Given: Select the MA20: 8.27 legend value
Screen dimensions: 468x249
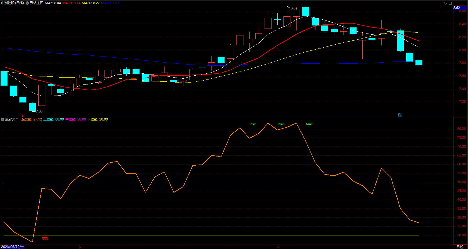Looking at the screenshot, I should (x=91, y=3).
